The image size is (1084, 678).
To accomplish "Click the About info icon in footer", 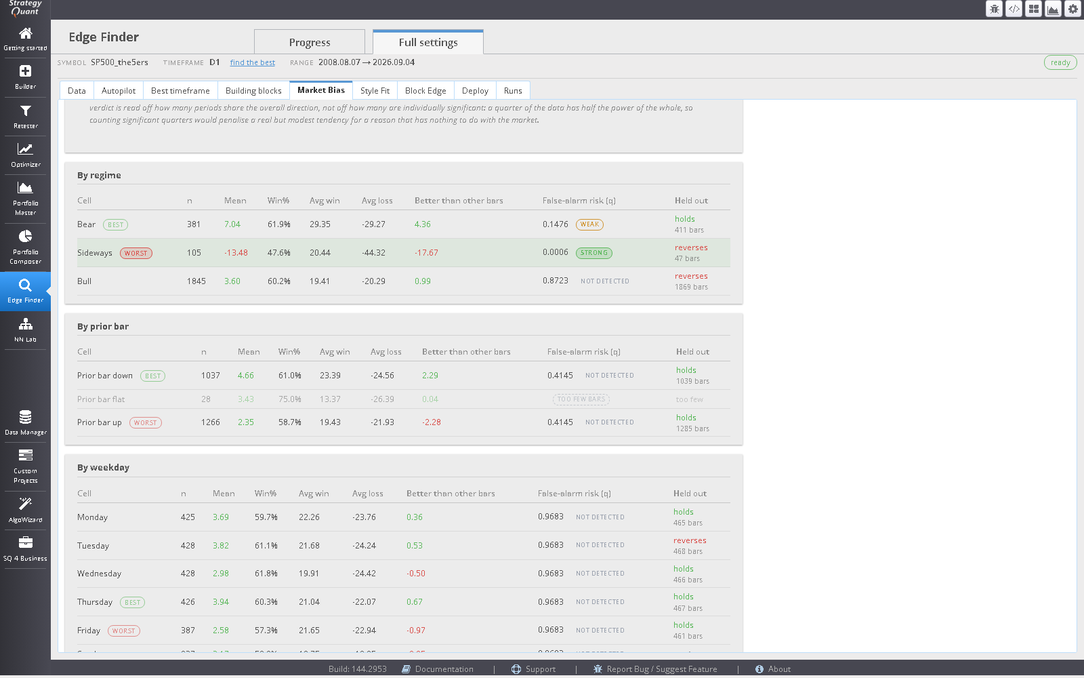I will [x=759, y=669].
